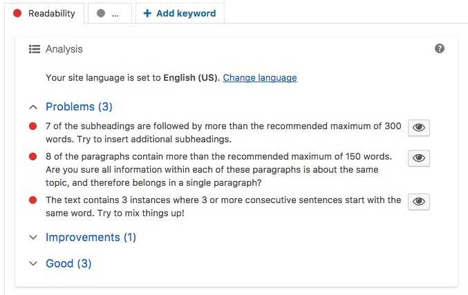Screen dimensions: 468x295
Task: Toggle eye highlight for subheadings problem
Action: (x=418, y=128)
